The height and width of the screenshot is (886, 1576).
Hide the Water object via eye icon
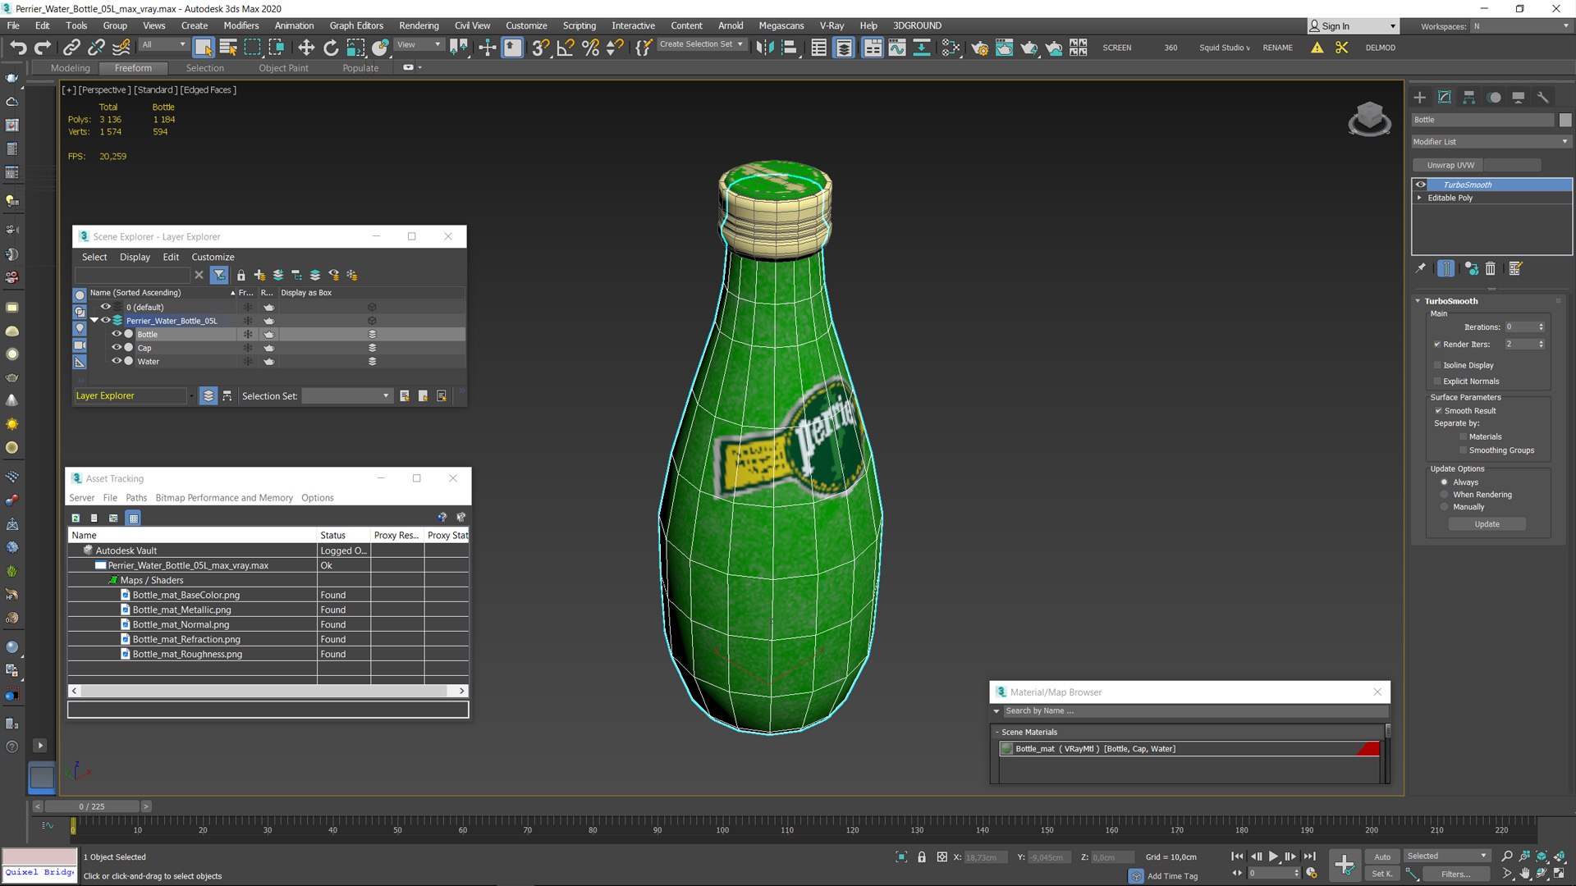click(117, 361)
